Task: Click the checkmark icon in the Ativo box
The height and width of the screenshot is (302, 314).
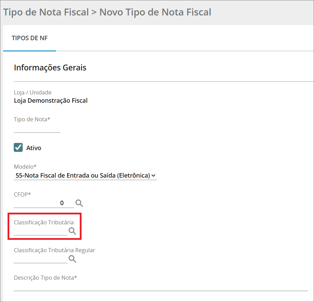Action: click(x=18, y=147)
